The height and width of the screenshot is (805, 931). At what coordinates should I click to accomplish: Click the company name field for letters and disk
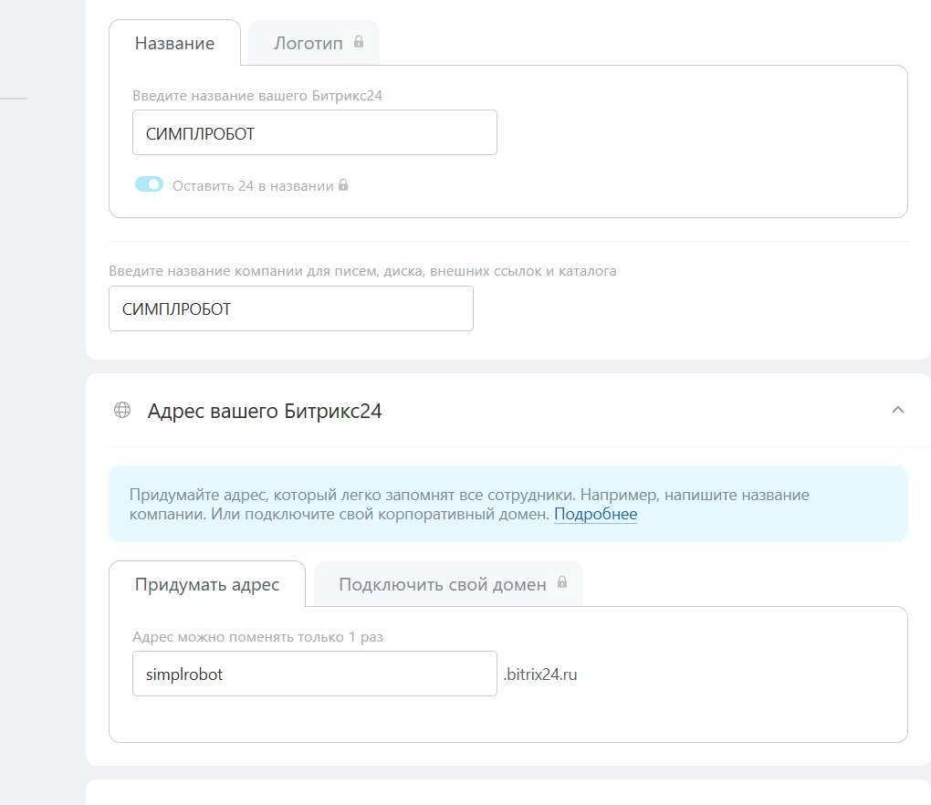[290, 308]
